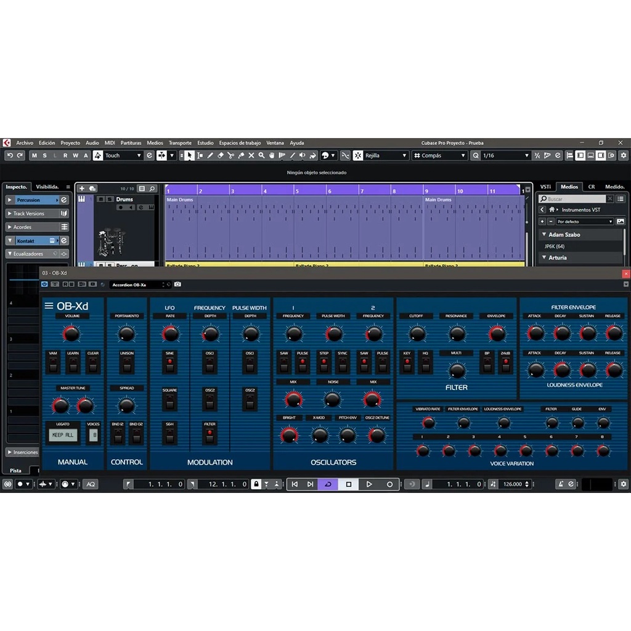The width and height of the screenshot is (631, 631).
Task: Select the Erase tool
Action: [x=221, y=155]
